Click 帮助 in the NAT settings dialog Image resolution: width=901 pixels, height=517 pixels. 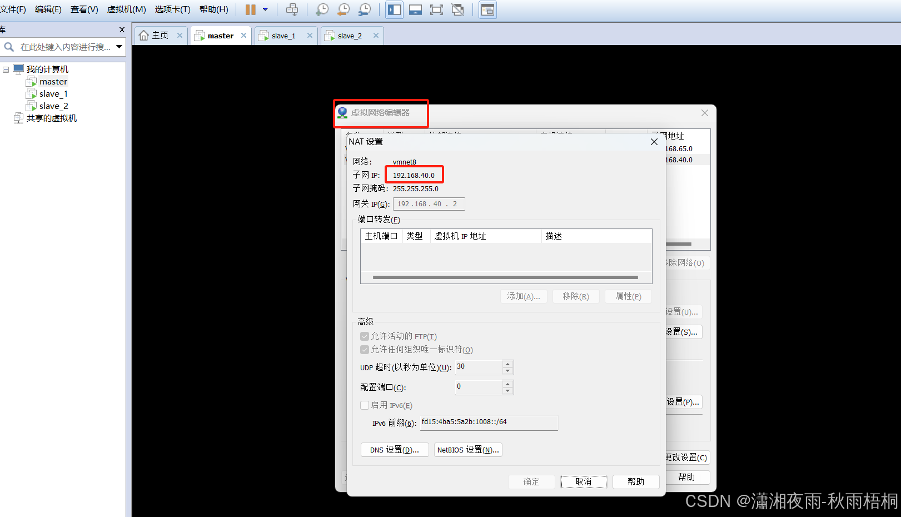[636, 481]
